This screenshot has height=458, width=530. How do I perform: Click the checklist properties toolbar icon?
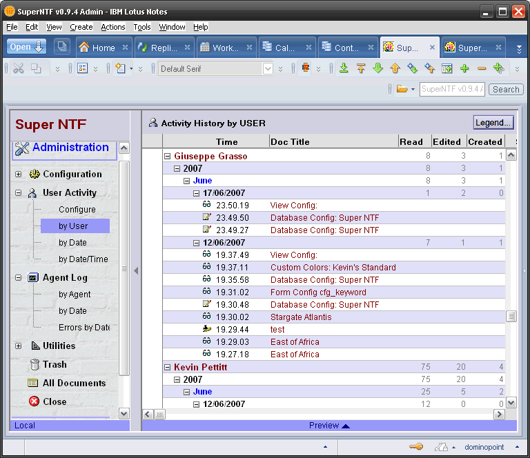pyautogui.click(x=83, y=68)
